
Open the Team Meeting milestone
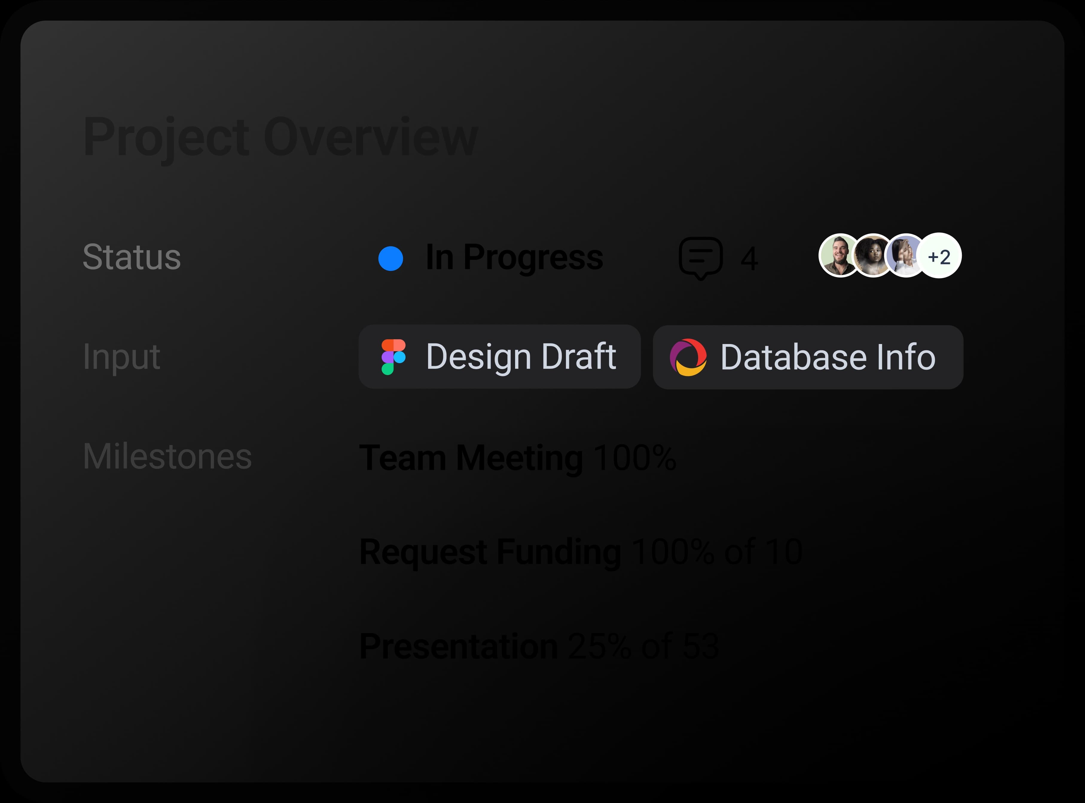pyautogui.click(x=471, y=458)
